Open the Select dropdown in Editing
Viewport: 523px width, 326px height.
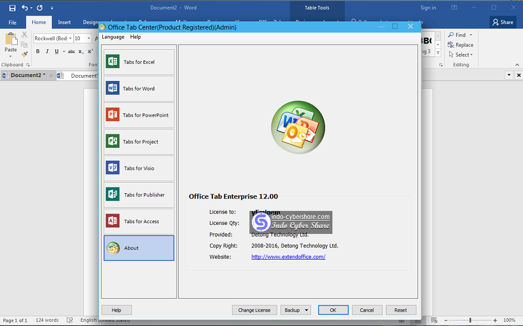tap(460, 55)
